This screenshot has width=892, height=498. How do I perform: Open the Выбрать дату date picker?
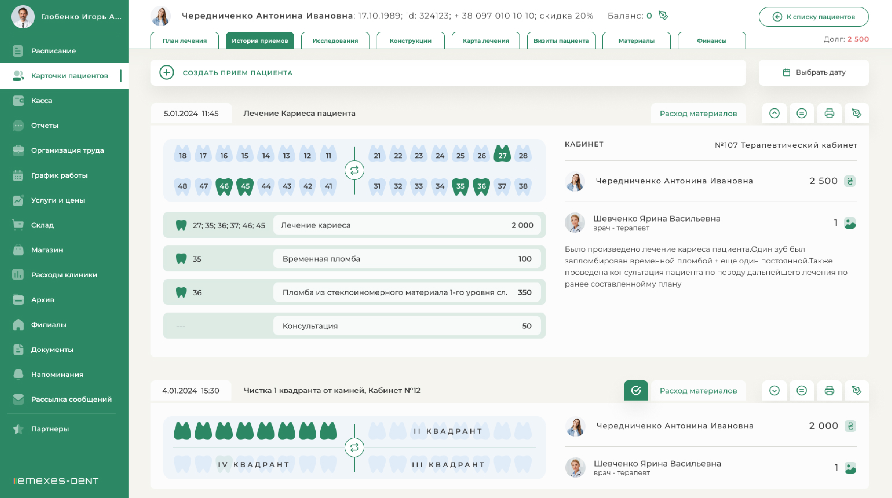pos(813,72)
